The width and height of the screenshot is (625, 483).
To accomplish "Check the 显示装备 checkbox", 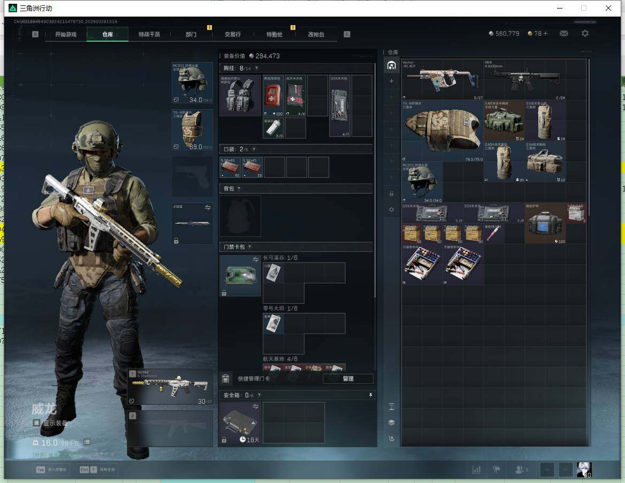I will 36,423.
